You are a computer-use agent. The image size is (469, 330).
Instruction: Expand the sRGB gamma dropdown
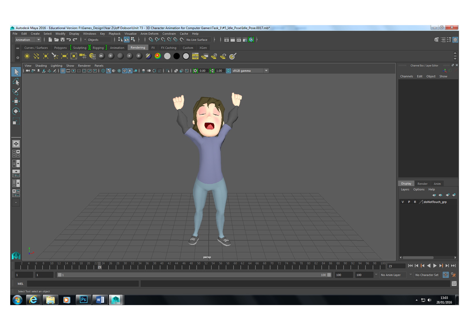[266, 71]
